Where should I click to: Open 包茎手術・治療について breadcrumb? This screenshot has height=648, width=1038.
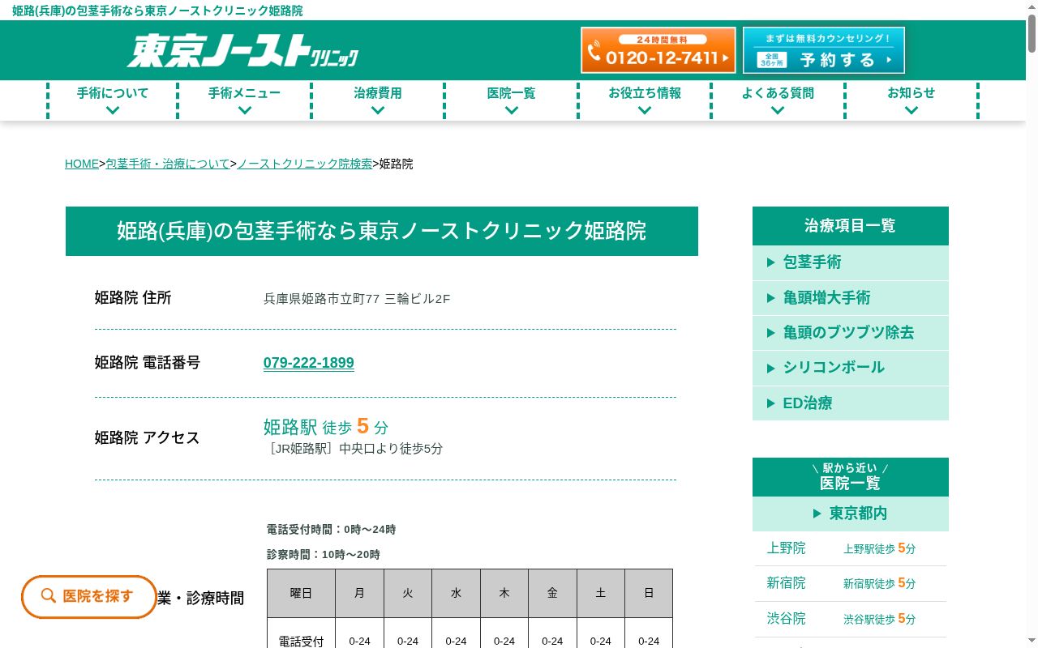(168, 164)
